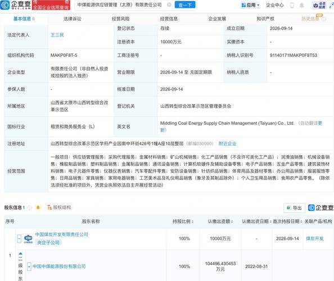The width and height of the screenshot is (334, 281).
Task: Open the 历史信息 tab
Action: point(310,19)
